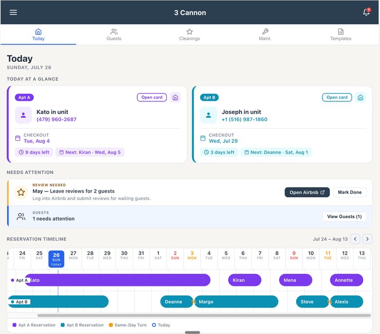Open the Templates tab
Image resolution: width=380 pixels, height=334 pixels.
341,35
